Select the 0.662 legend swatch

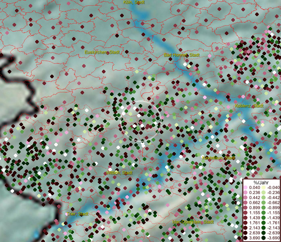[245, 203]
